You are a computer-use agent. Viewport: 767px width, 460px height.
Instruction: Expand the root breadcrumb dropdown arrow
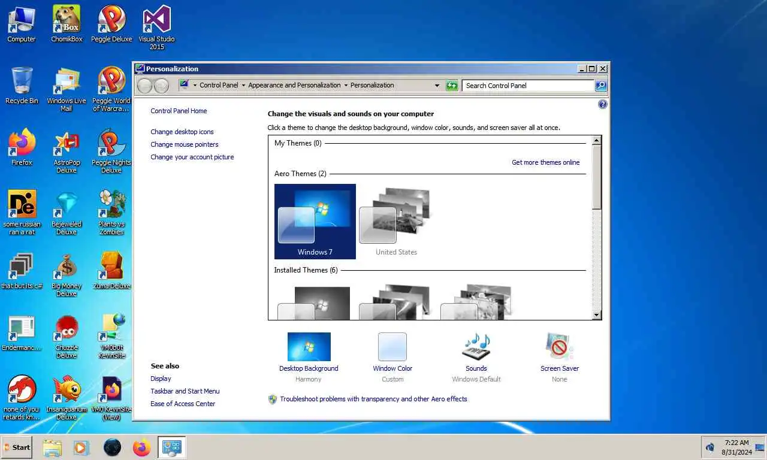(x=195, y=86)
